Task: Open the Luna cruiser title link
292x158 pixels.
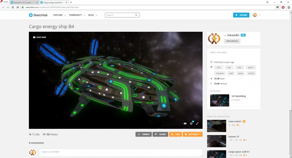Action: [x=235, y=122]
